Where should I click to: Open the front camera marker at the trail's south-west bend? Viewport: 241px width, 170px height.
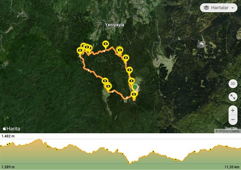108,86
